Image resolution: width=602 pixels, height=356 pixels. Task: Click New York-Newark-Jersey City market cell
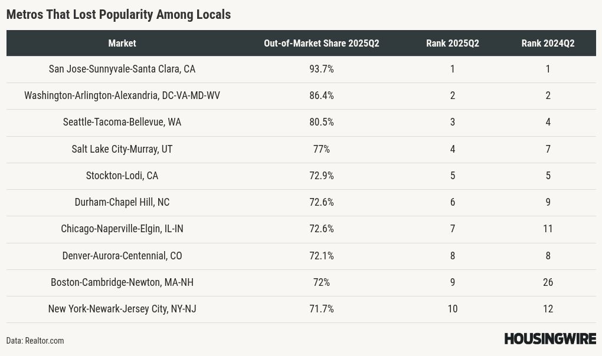click(122, 309)
